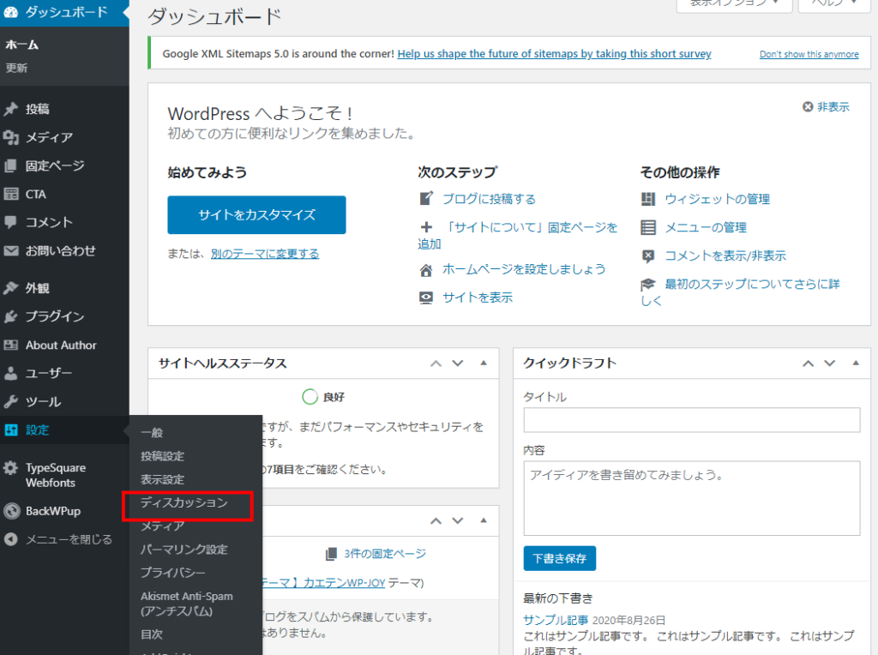
Task: Dismiss welcome panel with 非表示 button
Action: tap(826, 107)
